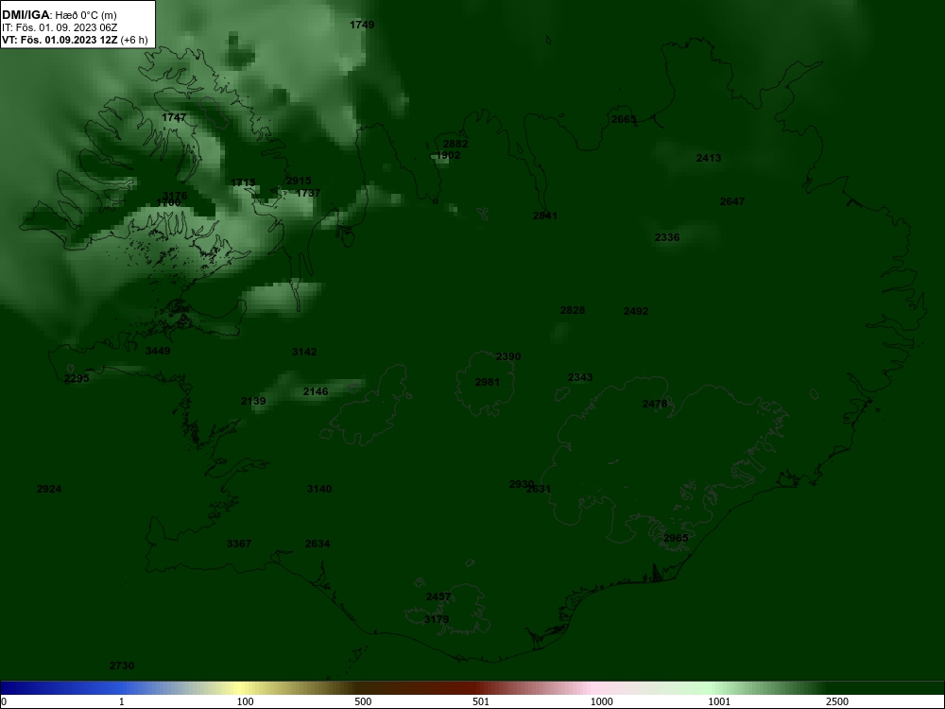The height and width of the screenshot is (709, 945).
Task: Click the 1749 value on the map
Action: (x=362, y=25)
